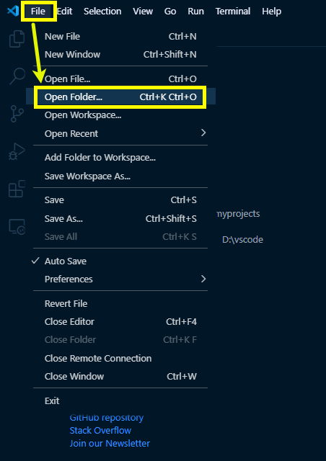Open the Search activity bar icon
The image size is (326, 461).
[x=17, y=76]
